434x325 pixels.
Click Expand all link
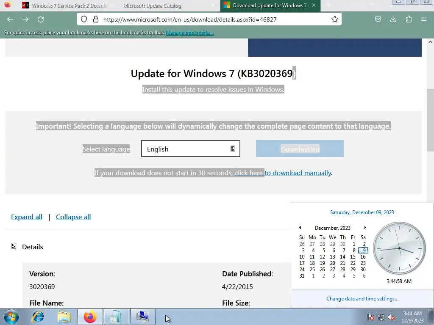27,217
